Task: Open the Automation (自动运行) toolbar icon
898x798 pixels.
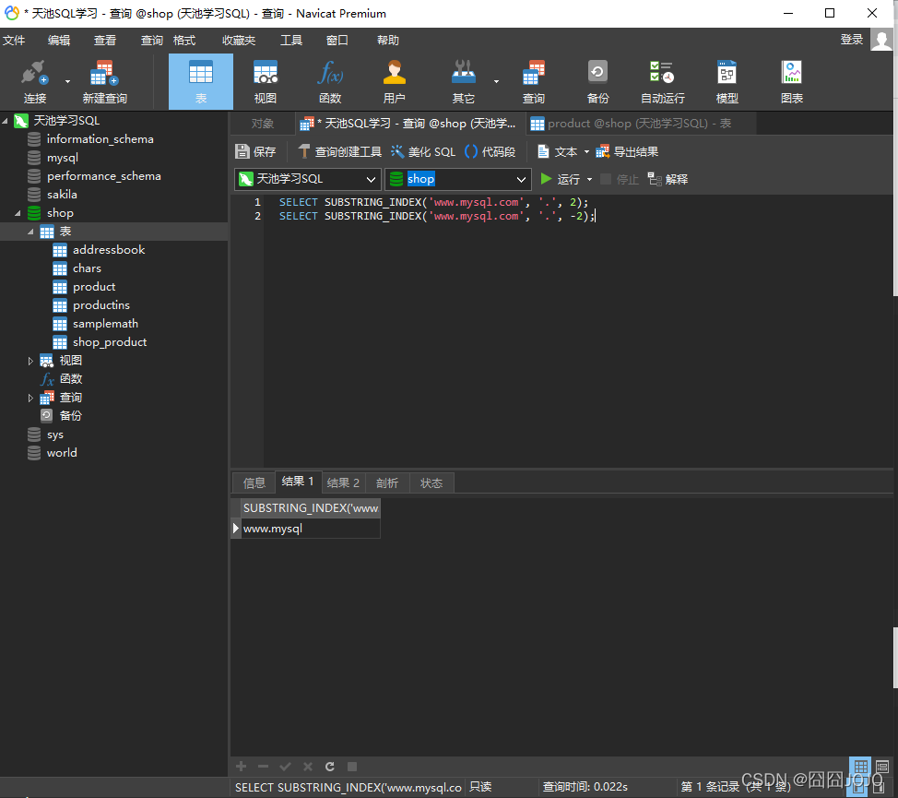Action: (x=663, y=81)
